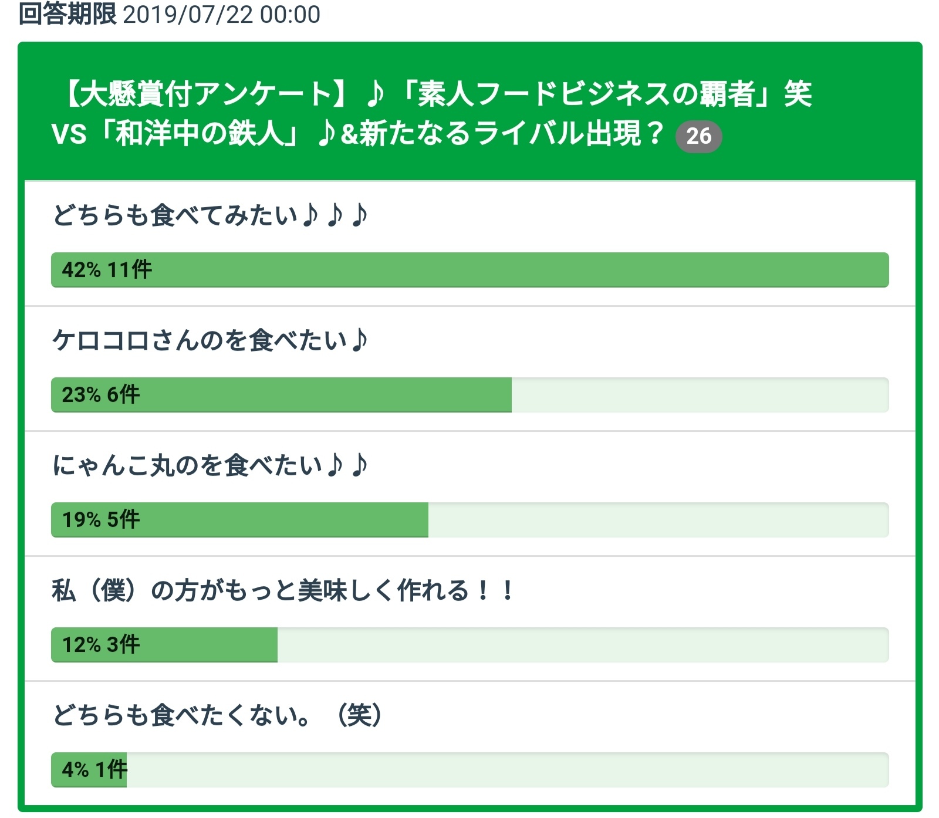Click the 12% 3件 result label
Screen dimensions: 939x818
point(101,645)
